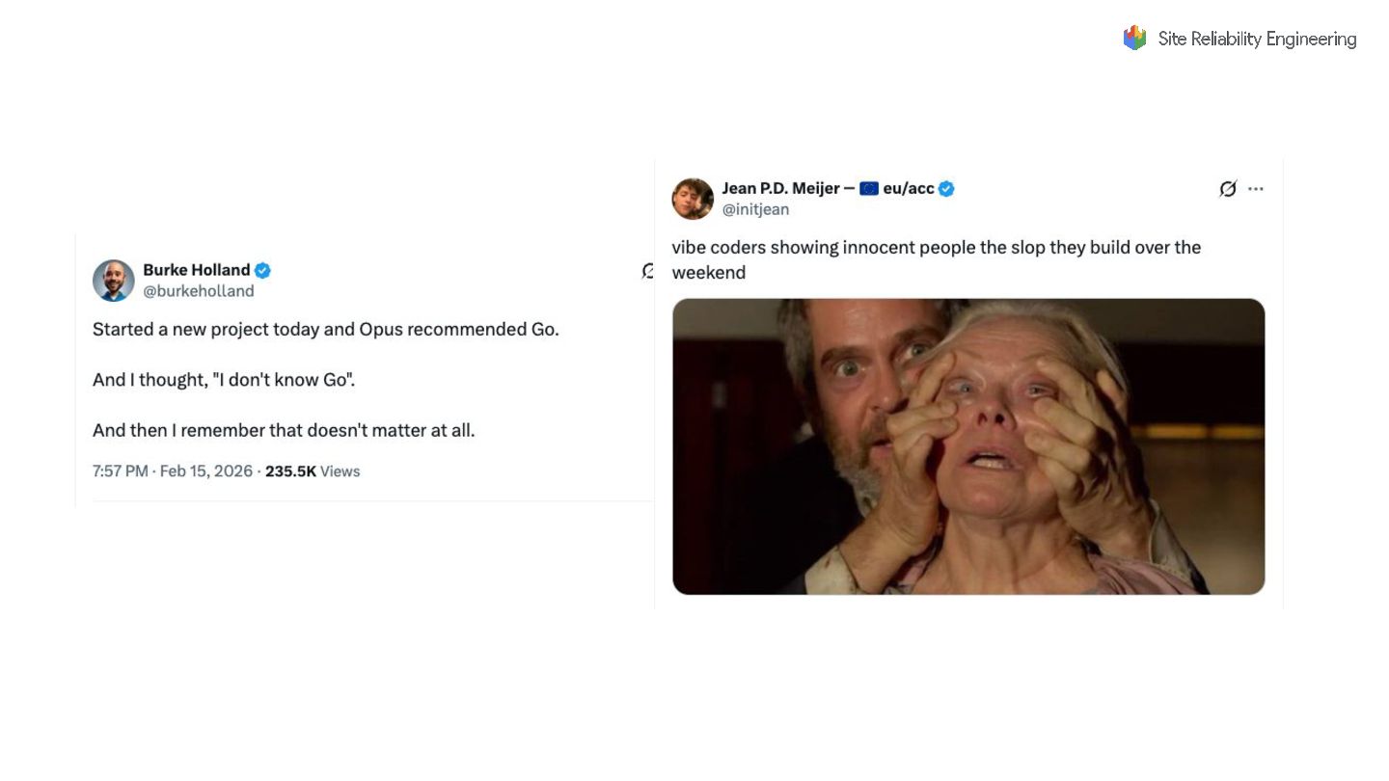Screen dimensions: 1389x781
Task: Click Jean P.D. Meijer's verified badge
Action: pos(946,189)
